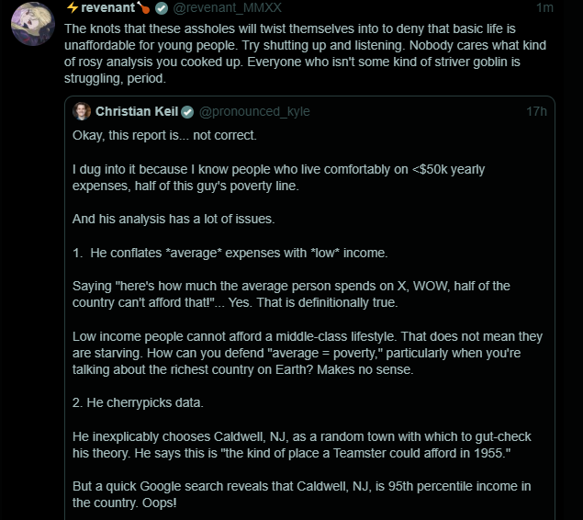Viewport: 583px width, 520px height.
Task: Visit the @pronounced_kyle handle
Action: 253,111
